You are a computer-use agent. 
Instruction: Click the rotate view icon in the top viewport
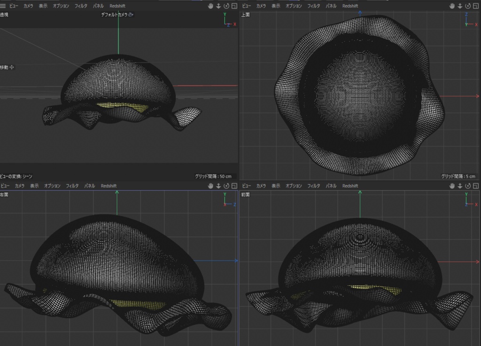click(x=467, y=6)
